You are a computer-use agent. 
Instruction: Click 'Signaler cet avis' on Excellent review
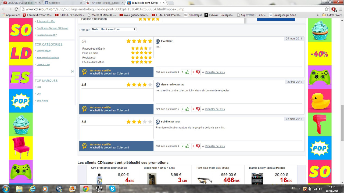pos(215,72)
